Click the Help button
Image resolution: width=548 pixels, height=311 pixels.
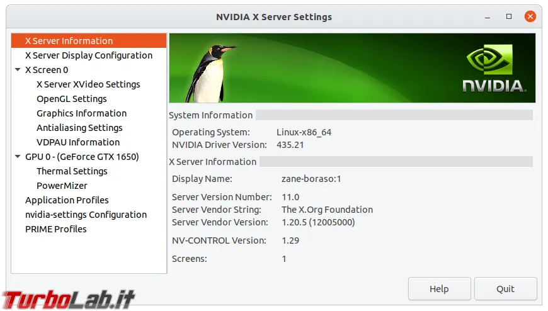tap(439, 289)
